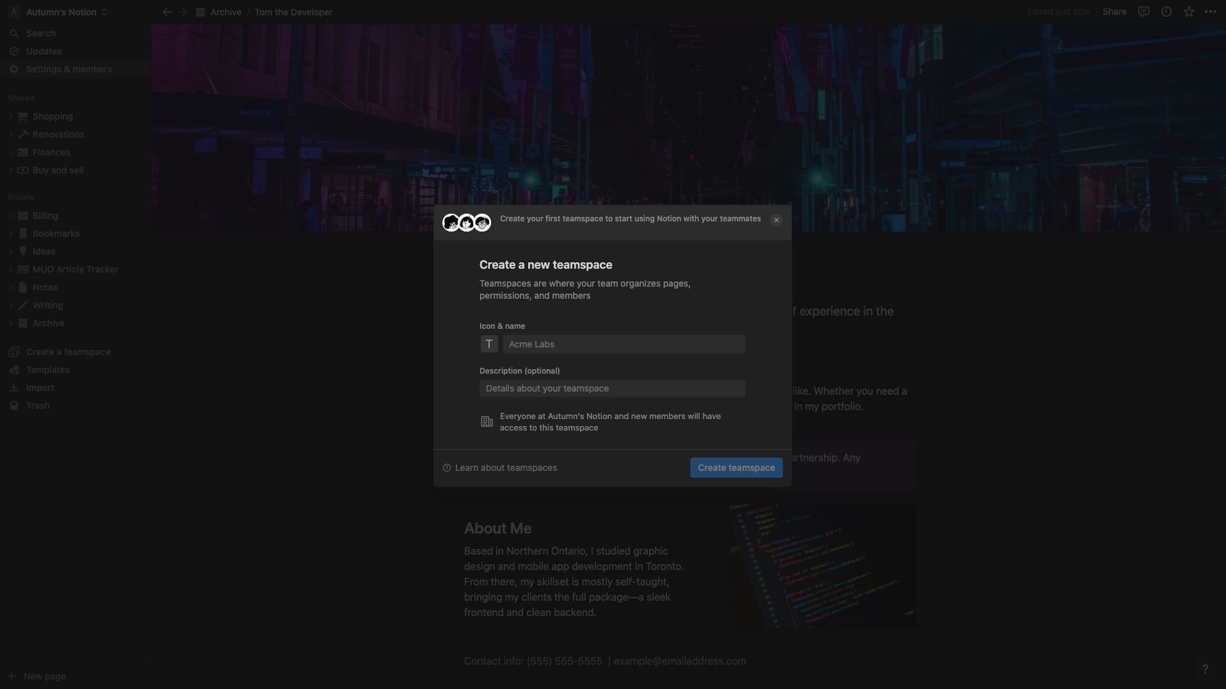This screenshot has width=1226, height=689.
Task: Click the Finances page icon
Action: (23, 152)
